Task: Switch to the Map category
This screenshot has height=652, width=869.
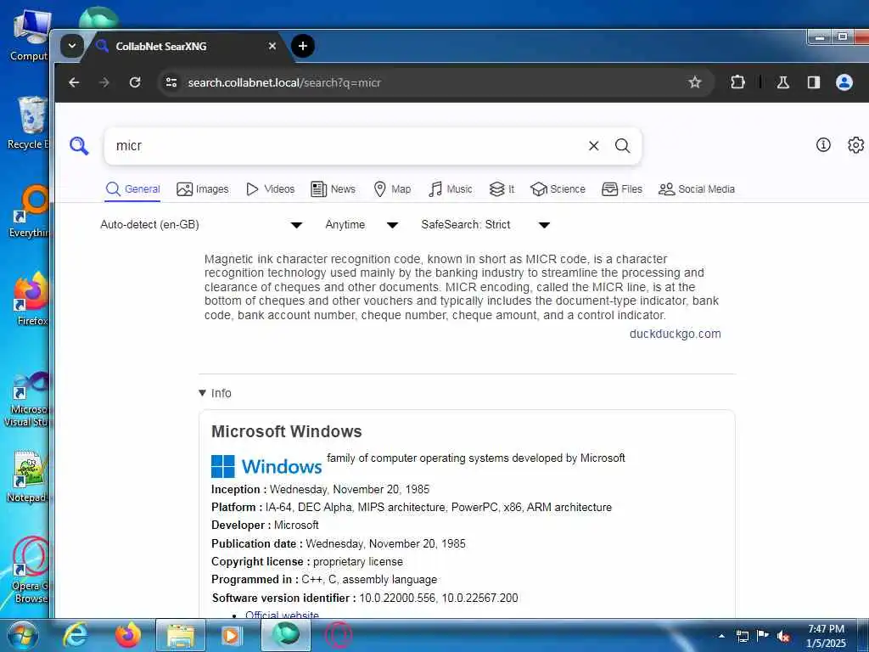Action: [x=392, y=189]
